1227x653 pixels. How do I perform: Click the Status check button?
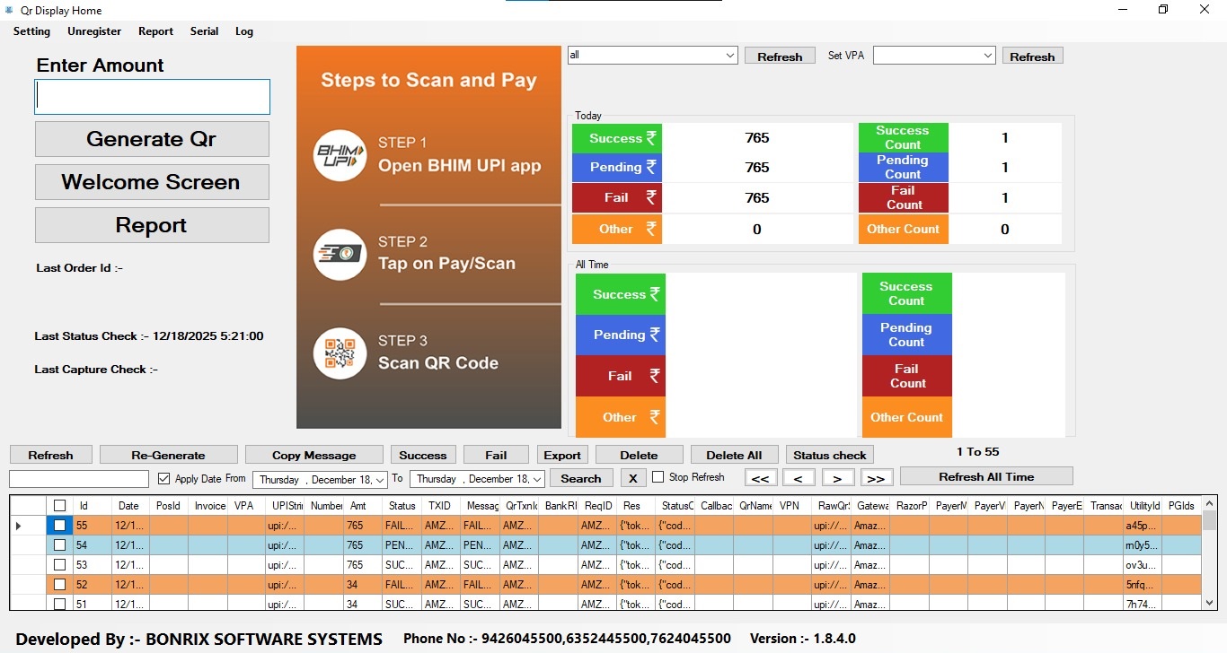(x=829, y=455)
